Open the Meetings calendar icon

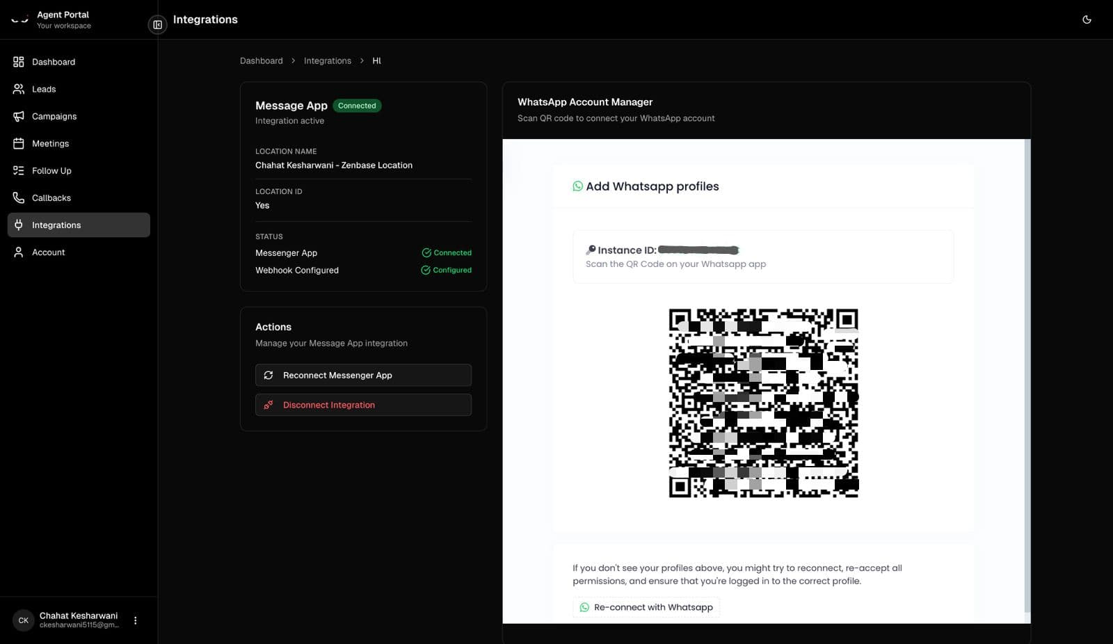coord(19,143)
